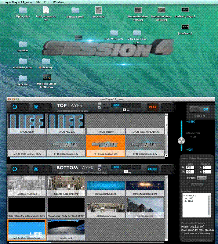This screenshot has height=244, width=218.
Task: Select the johnDeer 2 desktop icon
Action: tap(185, 27)
